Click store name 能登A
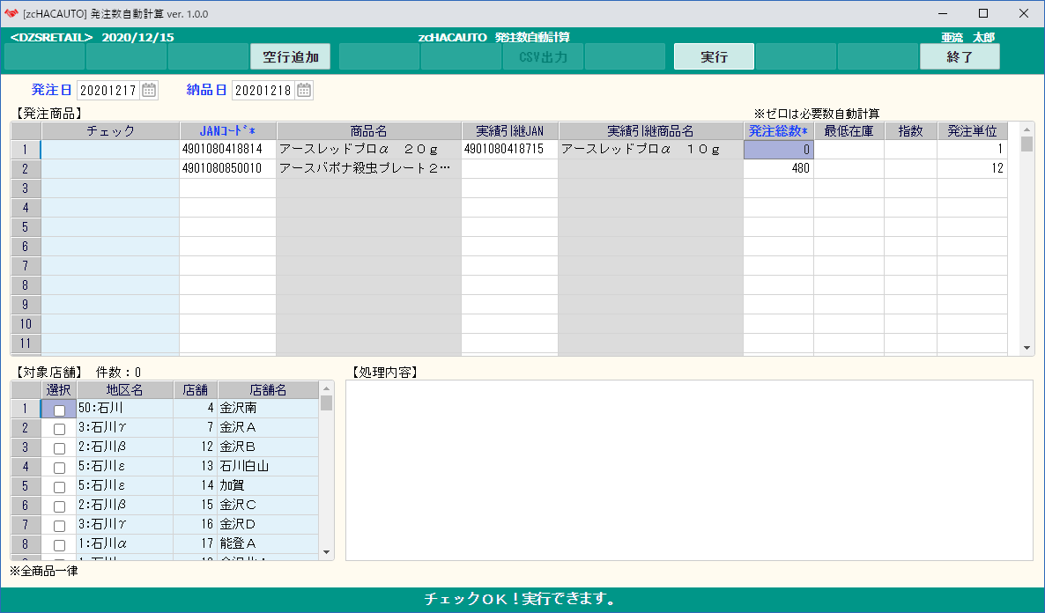Viewport: 1045px width, 613px height. 269,543
